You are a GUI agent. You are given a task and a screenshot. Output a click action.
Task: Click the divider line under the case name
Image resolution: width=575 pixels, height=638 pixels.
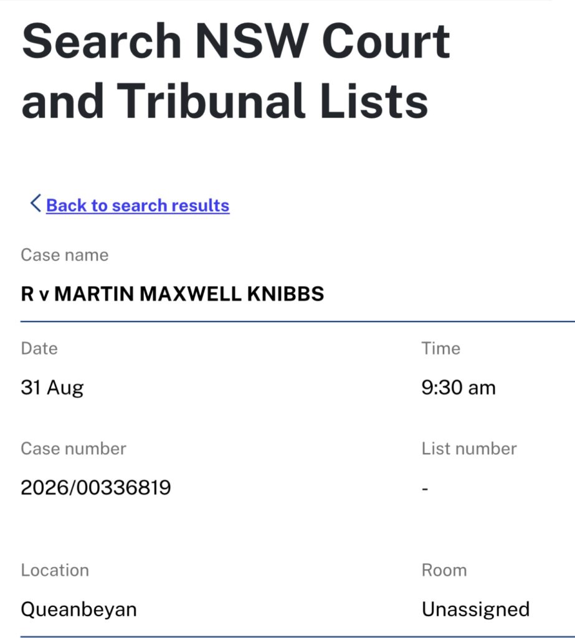[x=298, y=321]
